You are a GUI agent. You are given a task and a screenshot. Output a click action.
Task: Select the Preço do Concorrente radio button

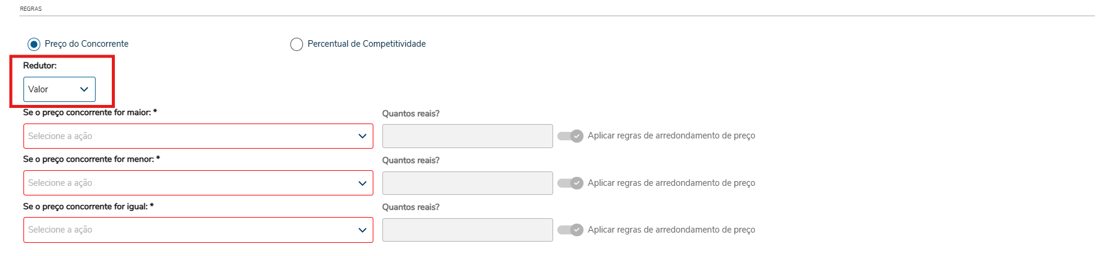point(34,44)
